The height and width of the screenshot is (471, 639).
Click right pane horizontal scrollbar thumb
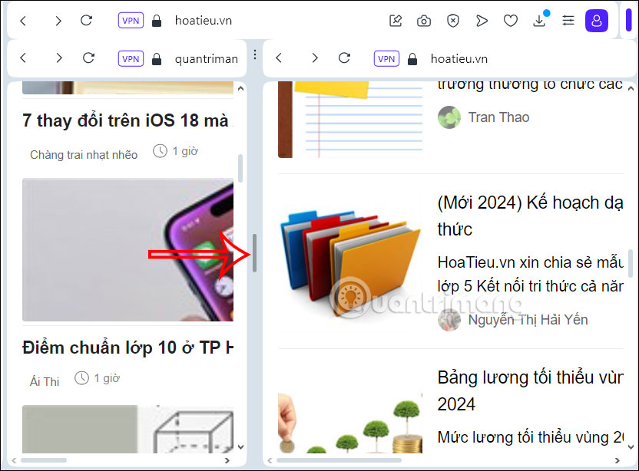[339, 460]
